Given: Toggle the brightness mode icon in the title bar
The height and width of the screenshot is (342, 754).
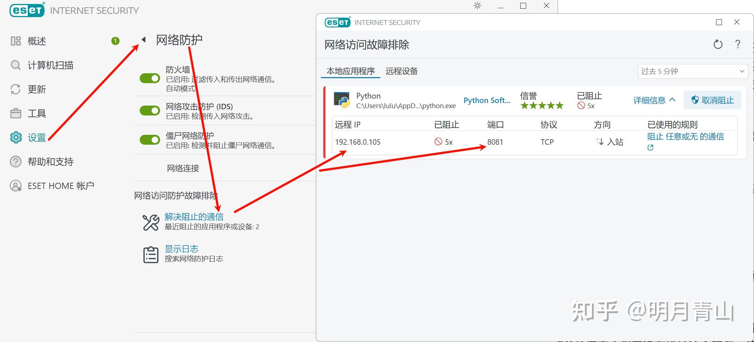Looking at the screenshot, I should (477, 5).
